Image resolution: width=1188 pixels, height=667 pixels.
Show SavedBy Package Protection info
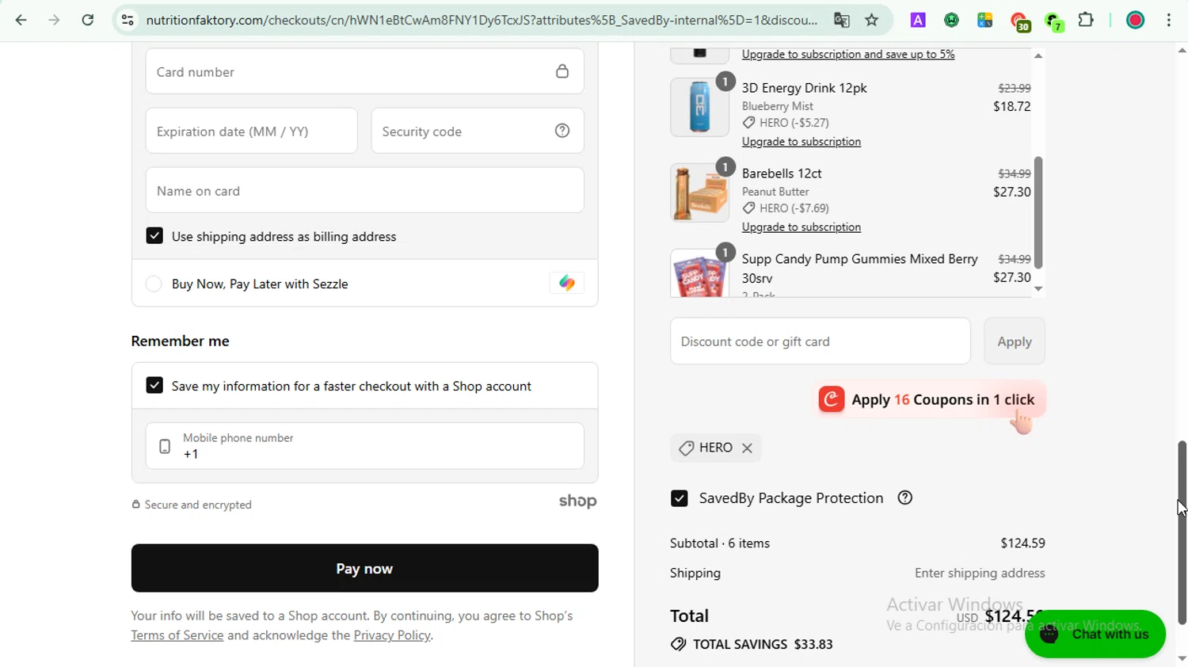point(905,497)
